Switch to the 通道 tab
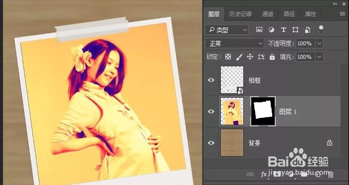The width and height of the screenshot is (349, 185). click(x=268, y=14)
